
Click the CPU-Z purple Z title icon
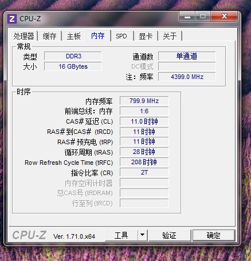(x=12, y=19)
